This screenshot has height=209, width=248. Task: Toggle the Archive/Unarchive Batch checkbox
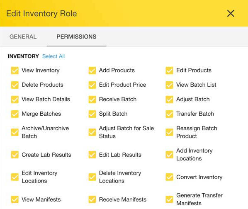[x=15, y=132]
